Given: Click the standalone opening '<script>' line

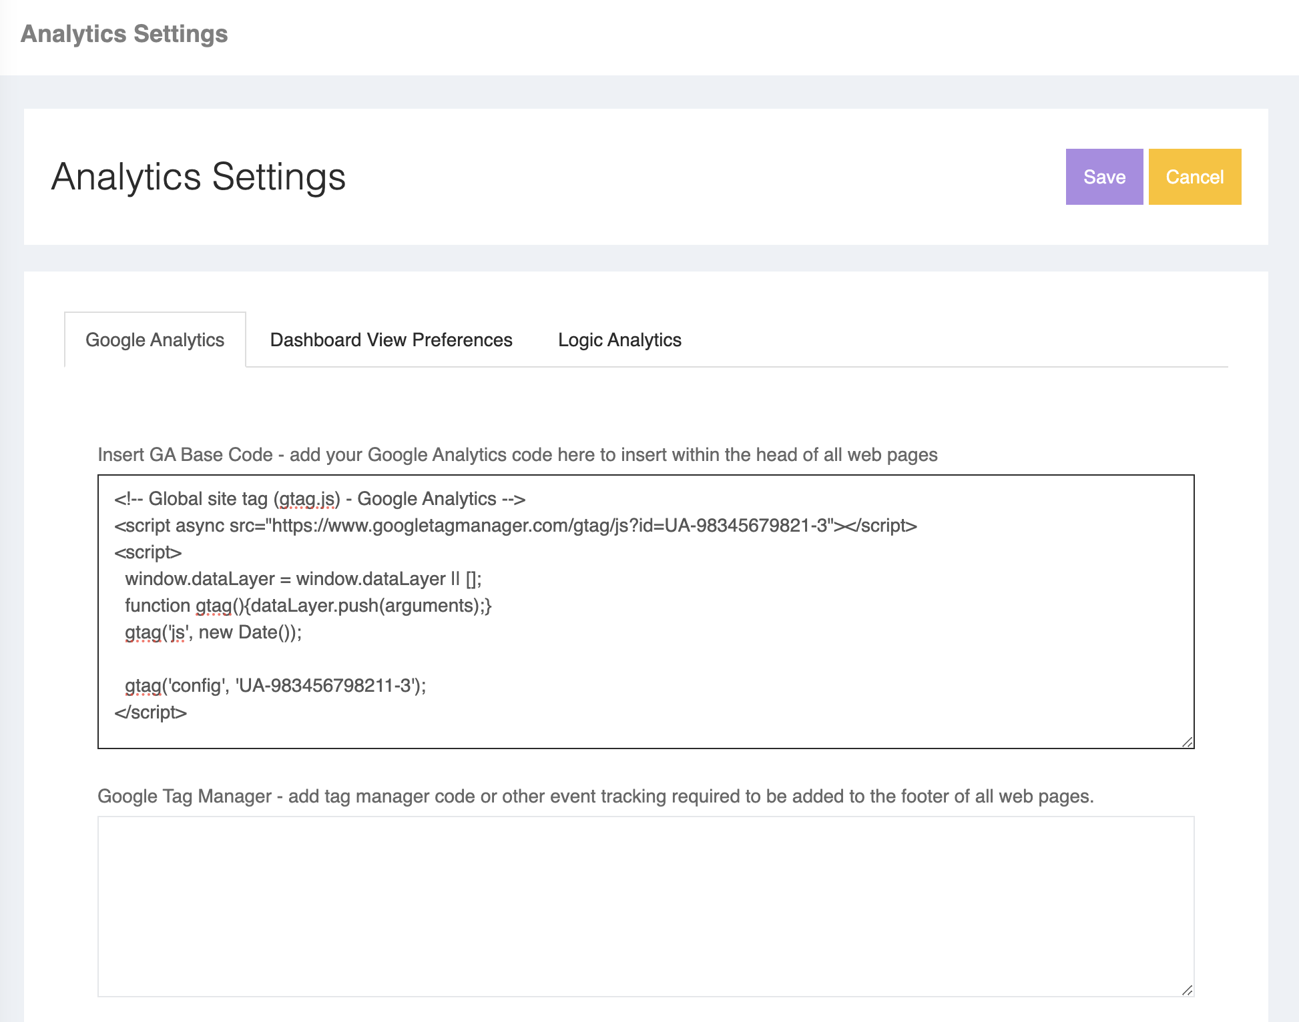Looking at the screenshot, I should (x=148, y=552).
